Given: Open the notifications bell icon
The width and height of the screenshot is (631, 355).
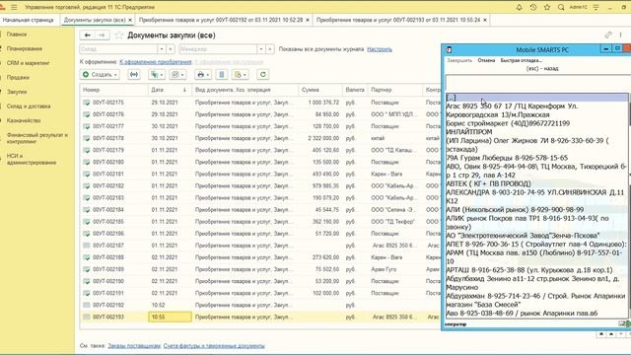Looking at the screenshot, I should [520, 7].
